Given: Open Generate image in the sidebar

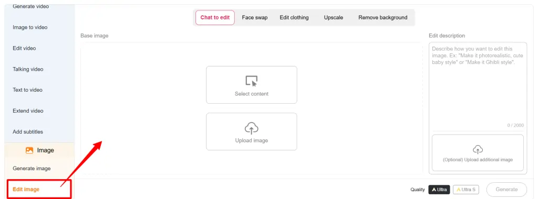Looking at the screenshot, I should [32, 168].
